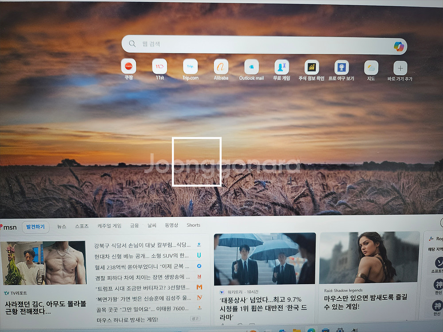Image resolution: width=443 pixels, height=332 pixels.
Task: Go to the Shorts tab
Action: click(x=193, y=225)
